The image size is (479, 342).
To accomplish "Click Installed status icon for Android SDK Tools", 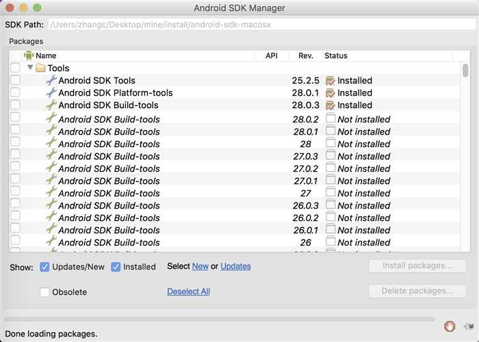I will [331, 81].
